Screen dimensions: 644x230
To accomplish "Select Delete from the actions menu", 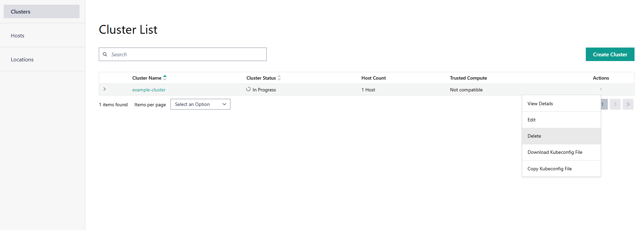I will 534,136.
